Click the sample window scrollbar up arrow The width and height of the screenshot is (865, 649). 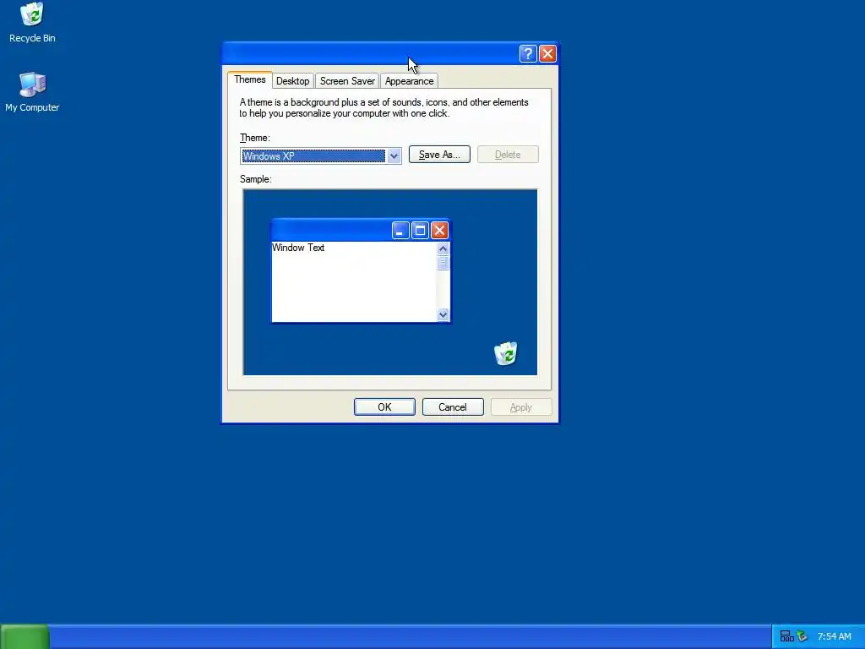click(443, 249)
